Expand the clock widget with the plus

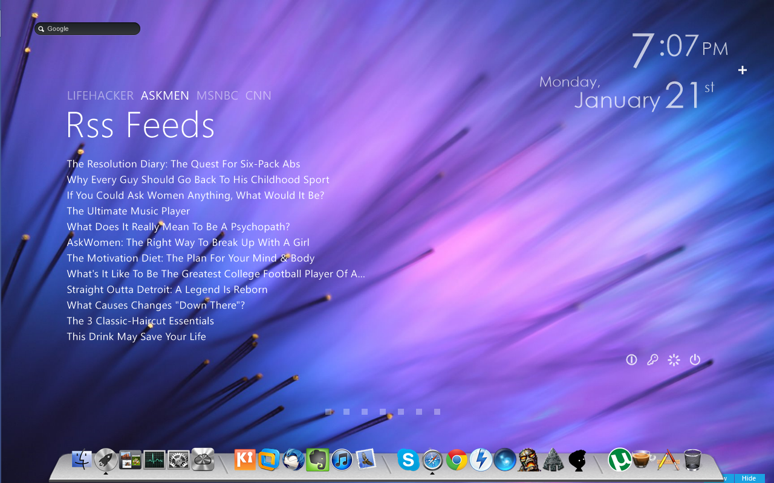click(743, 70)
